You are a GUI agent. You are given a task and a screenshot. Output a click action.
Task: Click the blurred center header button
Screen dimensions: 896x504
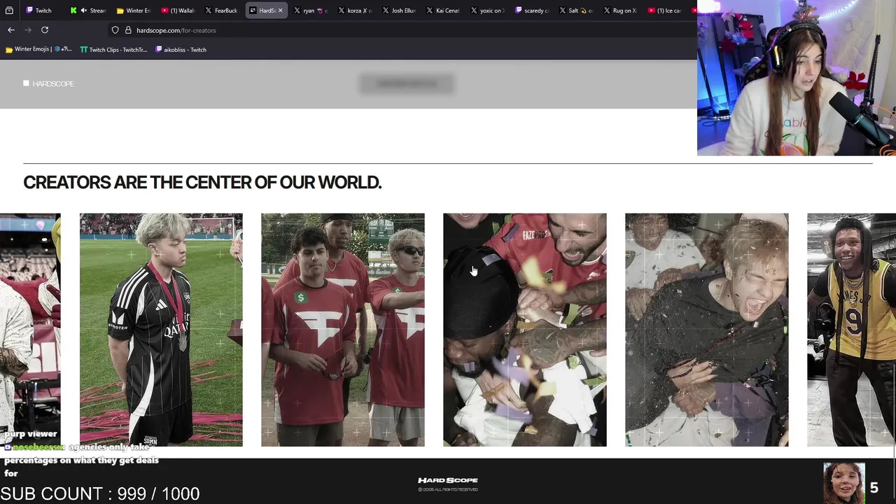click(407, 84)
